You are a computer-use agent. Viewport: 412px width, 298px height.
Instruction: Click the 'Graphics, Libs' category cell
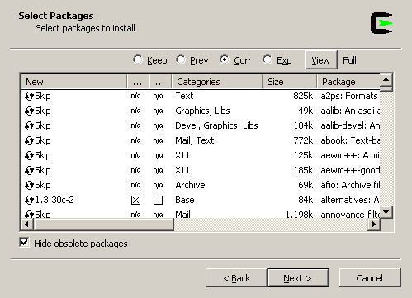tap(202, 111)
